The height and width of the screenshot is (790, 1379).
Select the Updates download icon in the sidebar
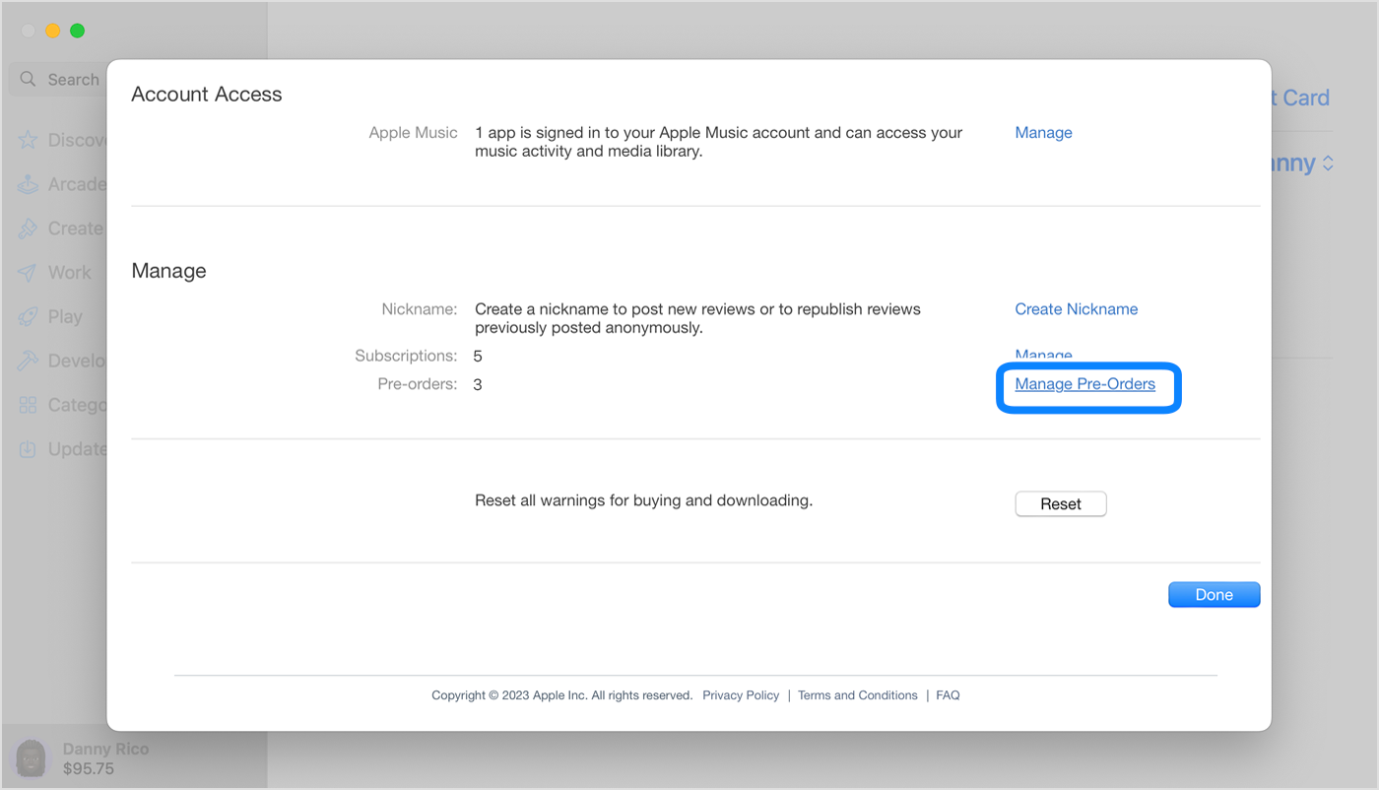(x=28, y=449)
